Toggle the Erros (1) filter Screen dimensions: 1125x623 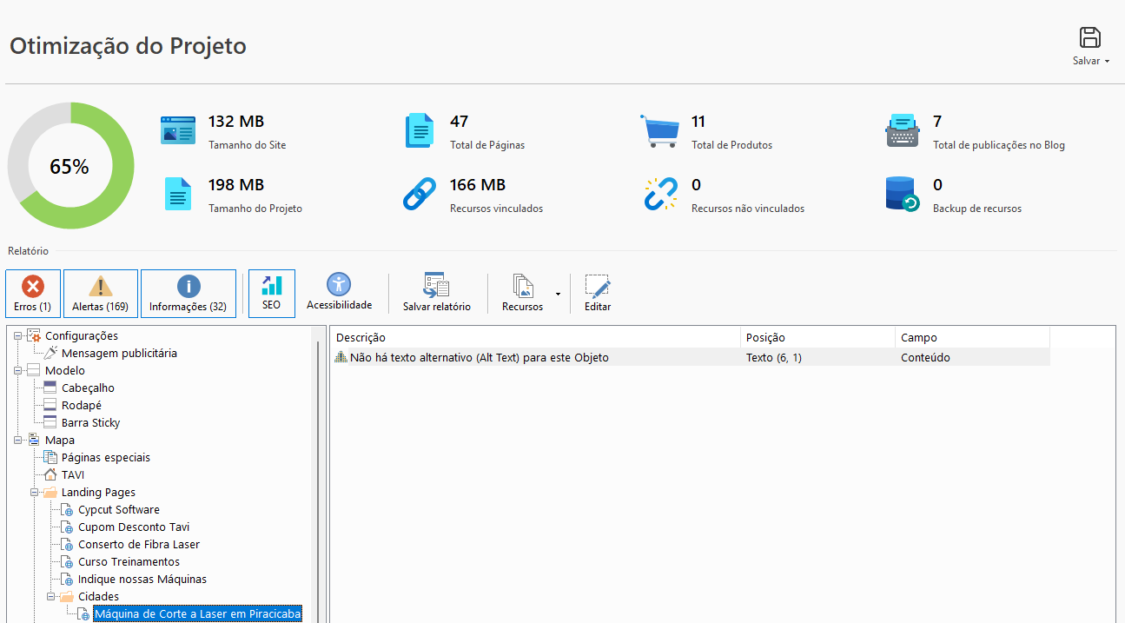pos(33,294)
